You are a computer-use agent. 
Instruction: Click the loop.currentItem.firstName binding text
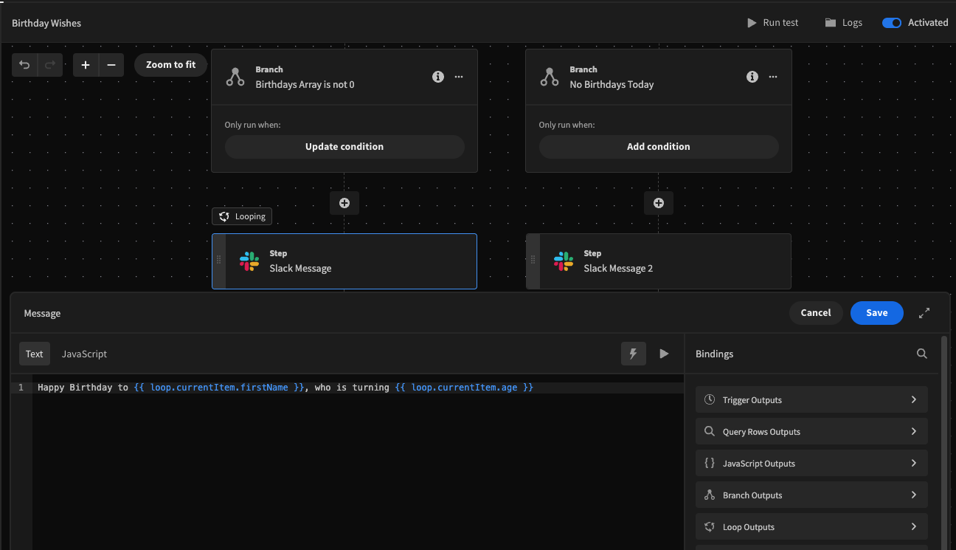point(219,388)
